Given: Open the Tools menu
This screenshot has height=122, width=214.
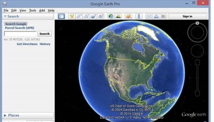Looking at the screenshot, I should point(32,10).
